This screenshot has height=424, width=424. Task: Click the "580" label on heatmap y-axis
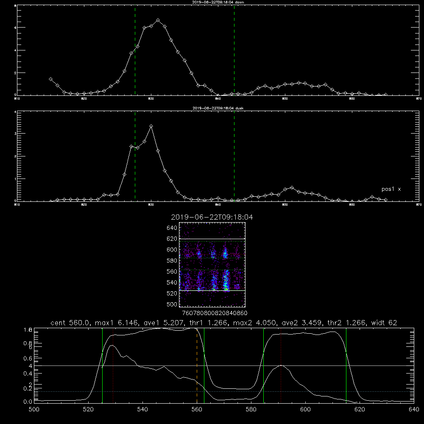[x=172, y=261]
